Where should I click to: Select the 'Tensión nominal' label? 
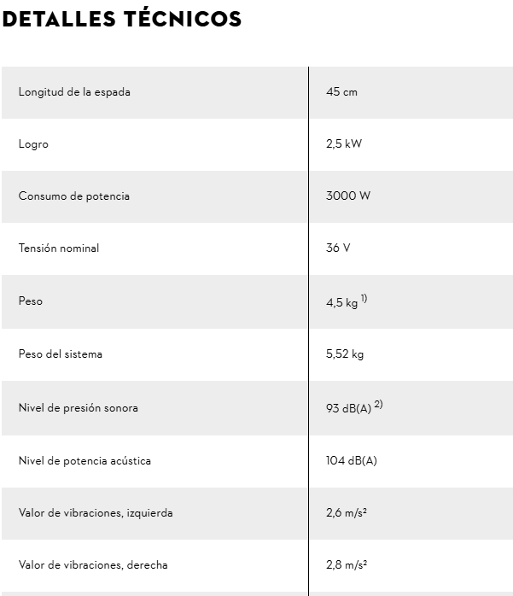coord(59,248)
